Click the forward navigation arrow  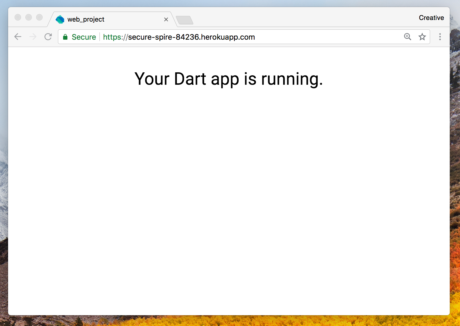pos(33,37)
